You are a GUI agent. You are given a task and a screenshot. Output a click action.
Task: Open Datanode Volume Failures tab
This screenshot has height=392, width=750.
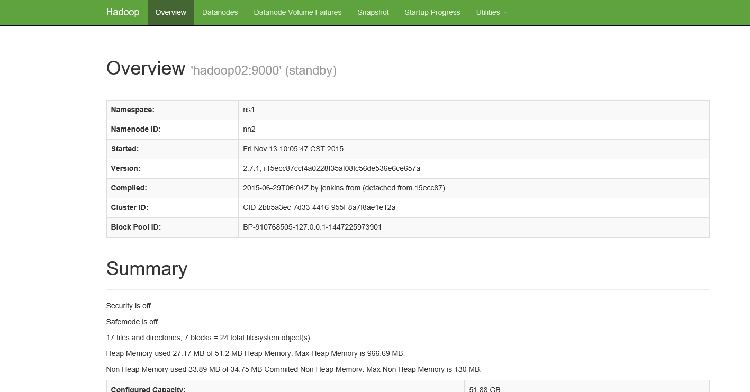pyautogui.click(x=297, y=12)
